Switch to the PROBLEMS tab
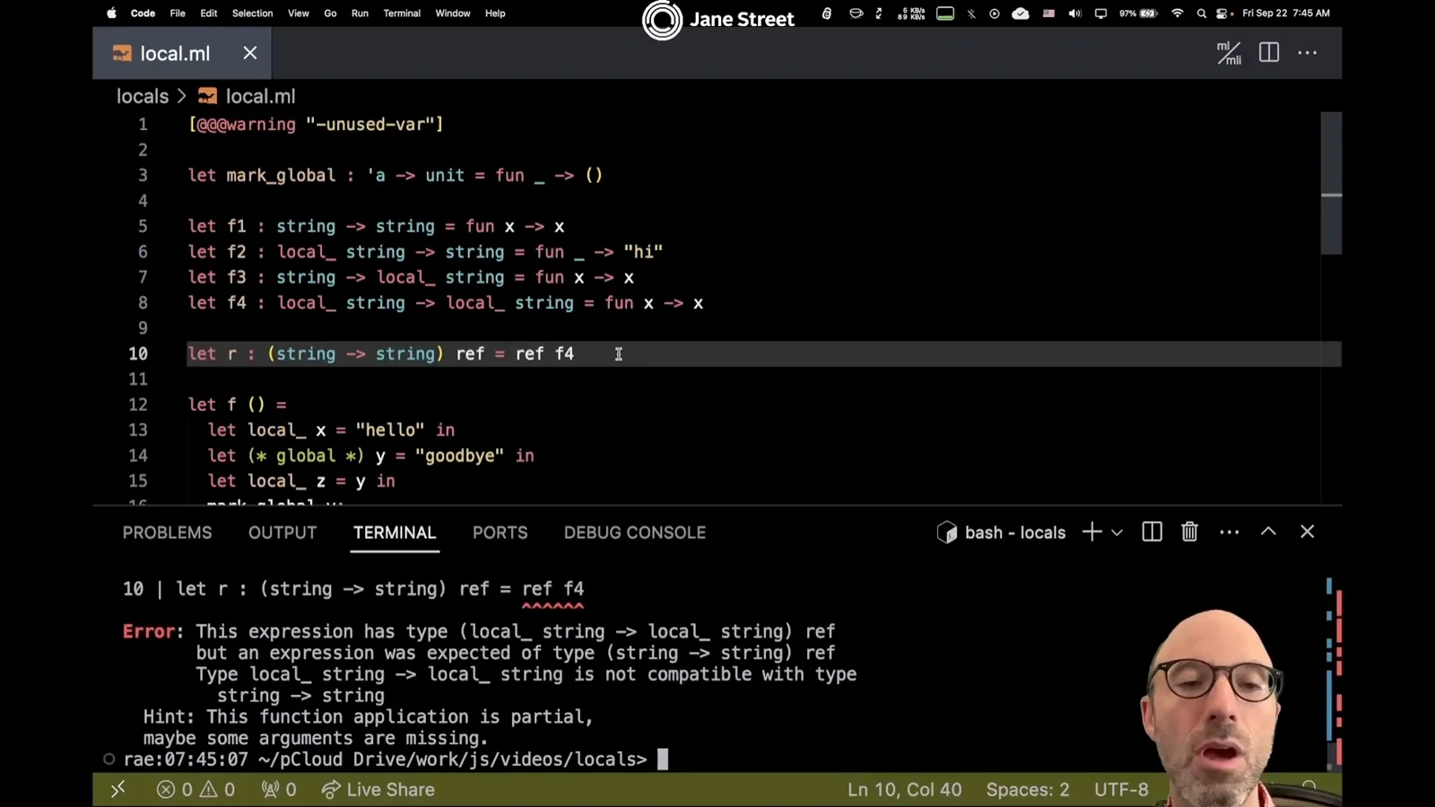Image resolution: width=1435 pixels, height=807 pixels. point(167,533)
